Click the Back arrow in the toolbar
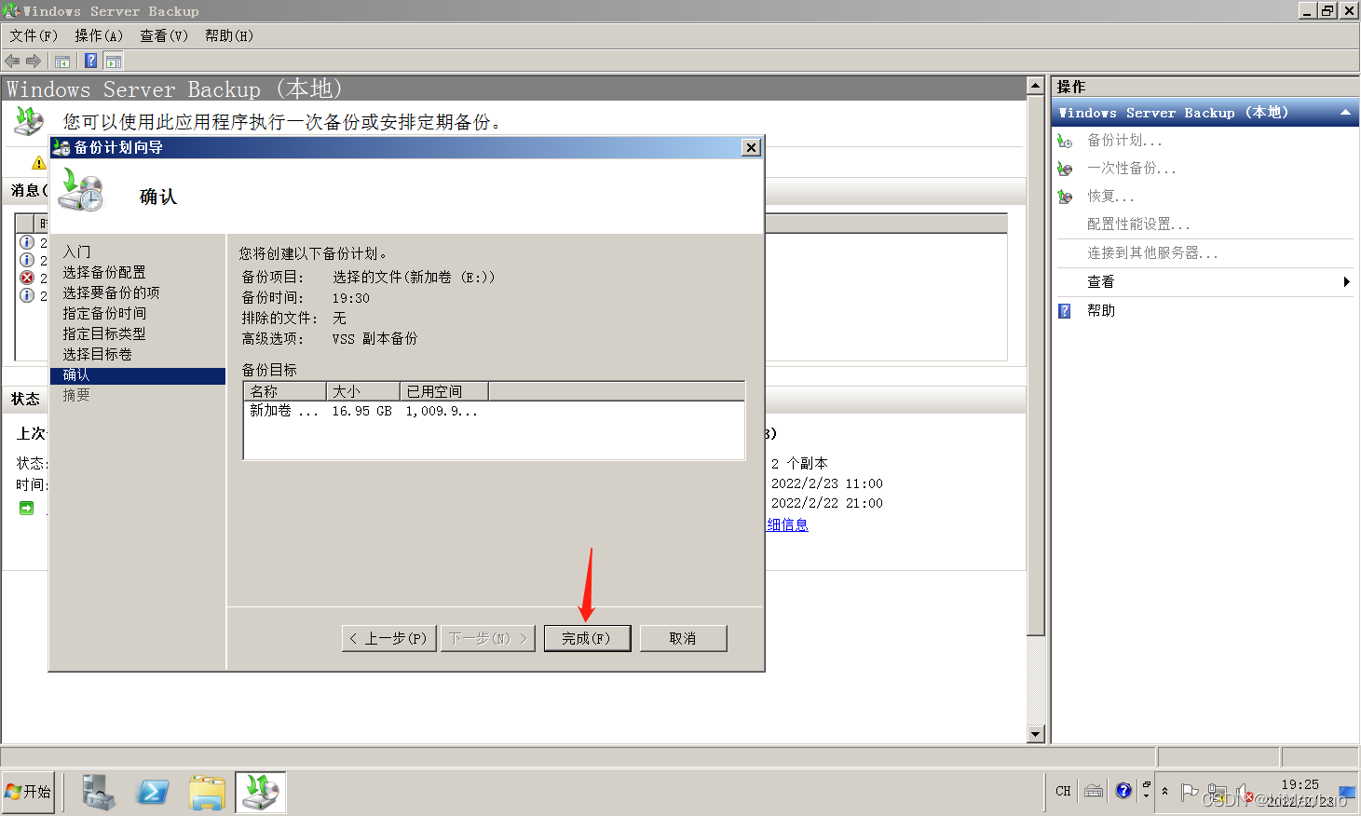 click(x=12, y=61)
